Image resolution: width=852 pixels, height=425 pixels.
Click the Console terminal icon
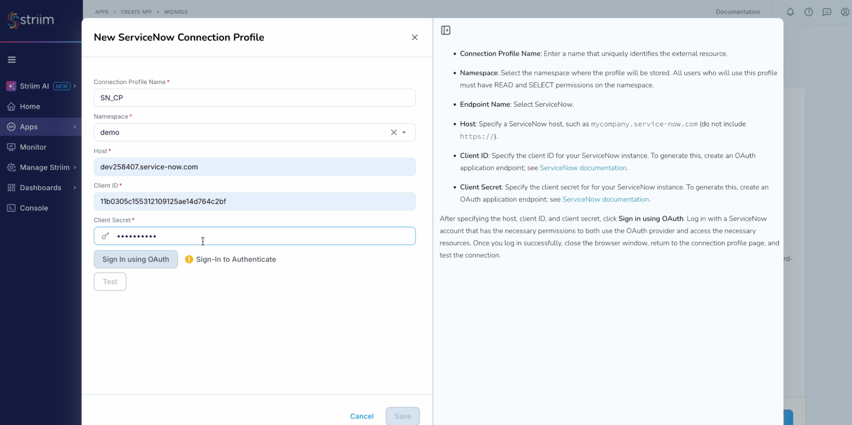tap(12, 208)
